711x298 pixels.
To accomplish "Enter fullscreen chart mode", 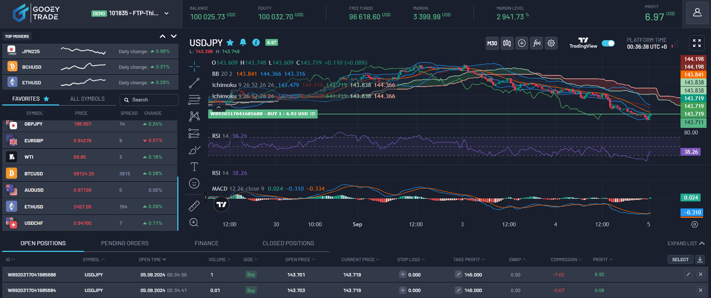I will [x=697, y=43].
